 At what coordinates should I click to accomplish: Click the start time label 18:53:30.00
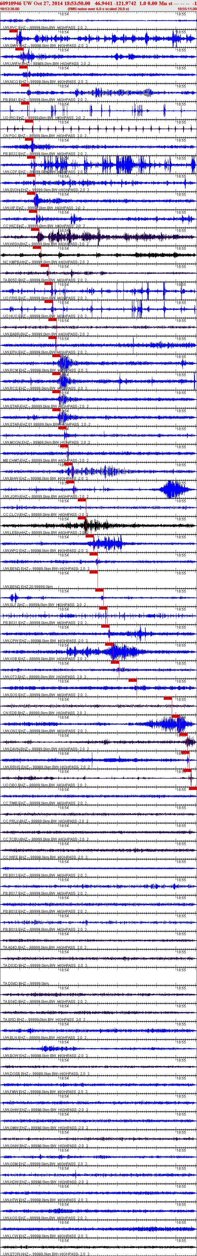pyautogui.click(x=10, y=9)
